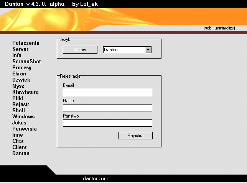Open the Procesy section
Image resolution: width=247 pixels, height=183 pixels.
coord(22,68)
